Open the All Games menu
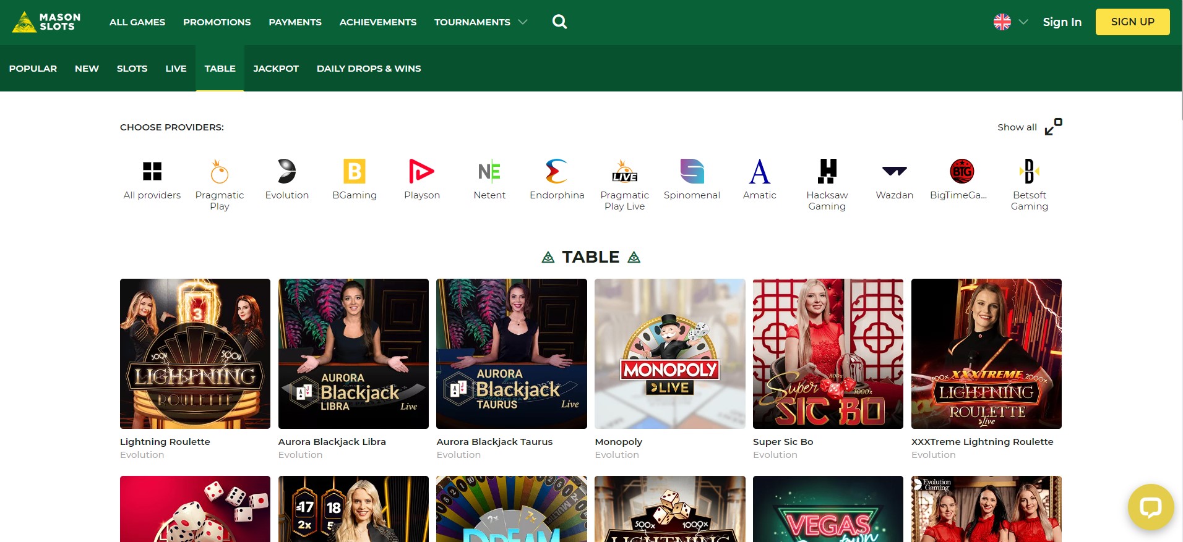This screenshot has width=1183, height=542. point(137,22)
